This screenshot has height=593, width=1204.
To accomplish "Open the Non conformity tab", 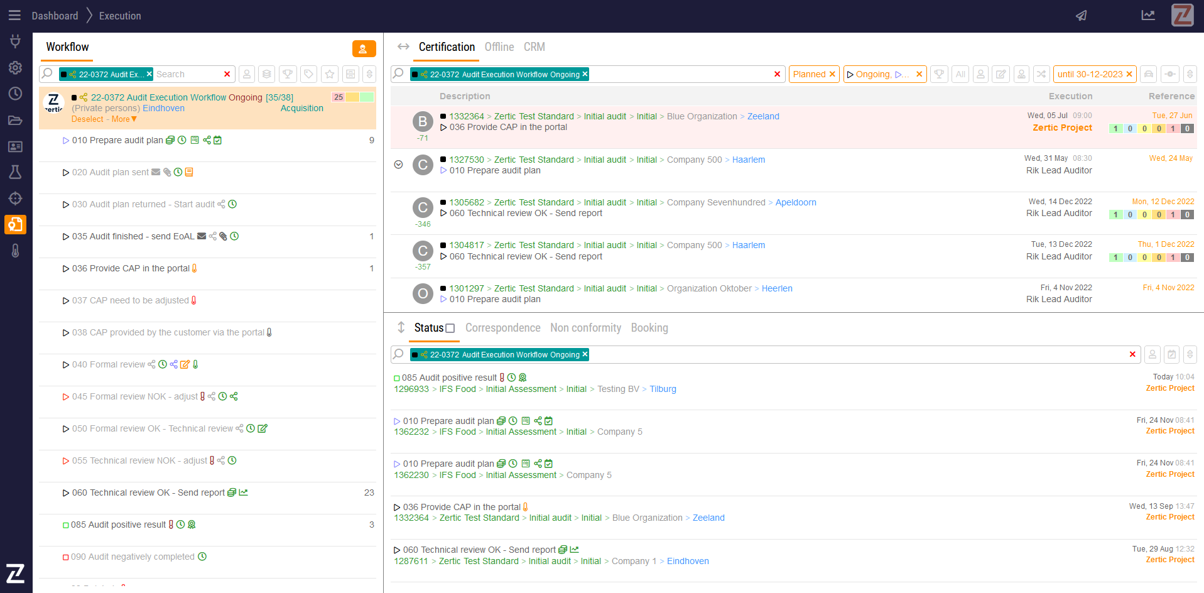I will point(585,328).
